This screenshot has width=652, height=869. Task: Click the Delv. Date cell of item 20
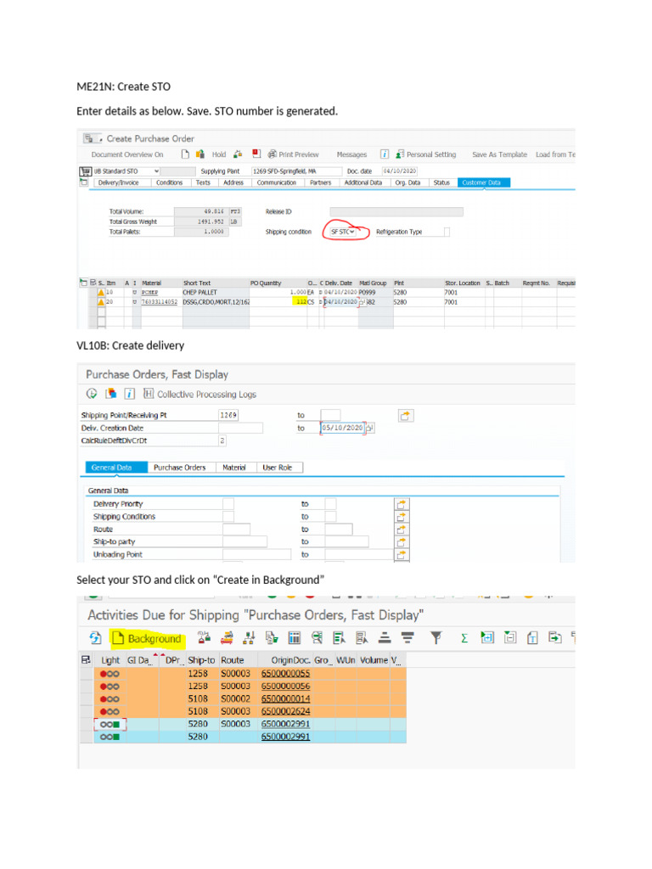340,302
